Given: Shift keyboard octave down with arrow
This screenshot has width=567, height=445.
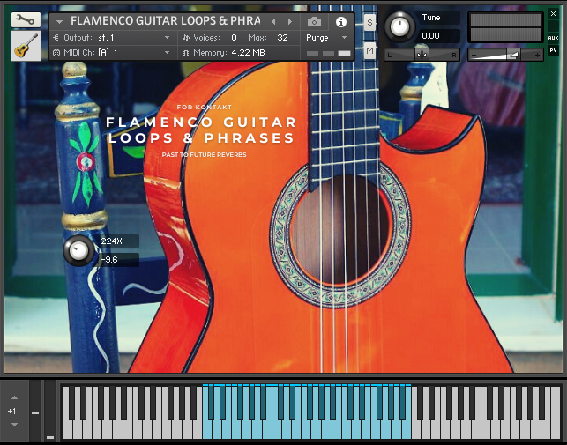Looking at the screenshot, I should pyautogui.click(x=14, y=425).
